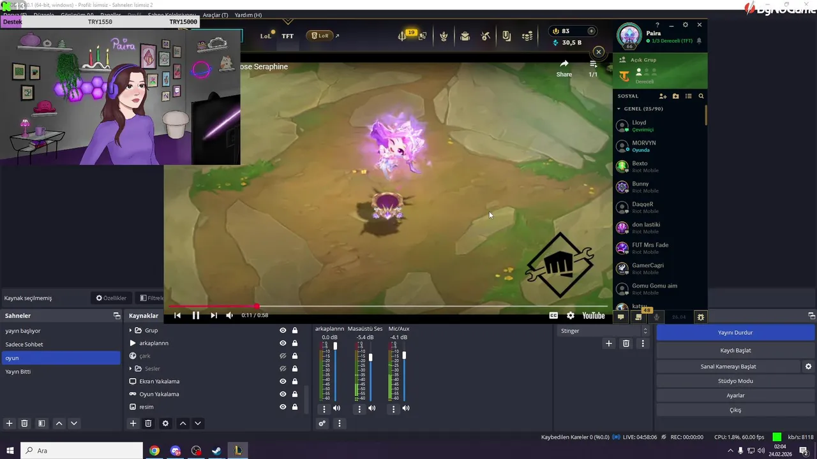Screen dimensions: 817x459
Task: Open YouTube video settings gear
Action: (x=570, y=316)
